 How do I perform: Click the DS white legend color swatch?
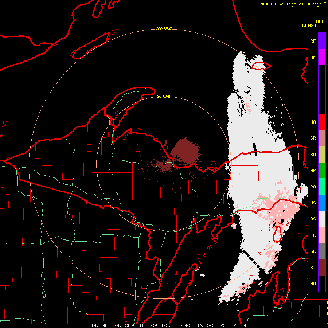coord(322,219)
